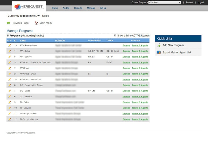Edit the AV - Sales program row
Viewport: 208px width, 157px height.
click(10, 51)
